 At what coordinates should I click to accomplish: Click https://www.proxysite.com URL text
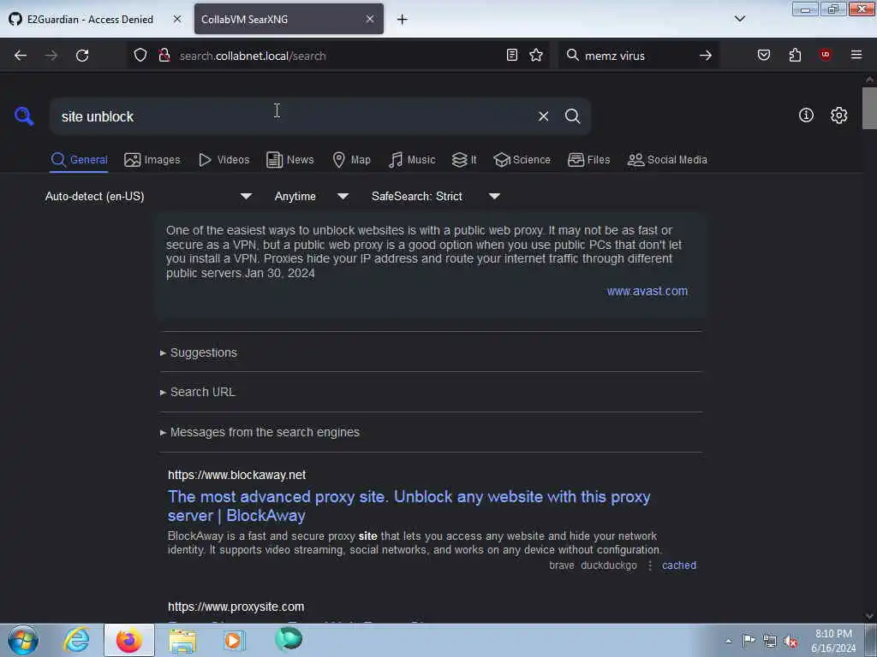(236, 607)
